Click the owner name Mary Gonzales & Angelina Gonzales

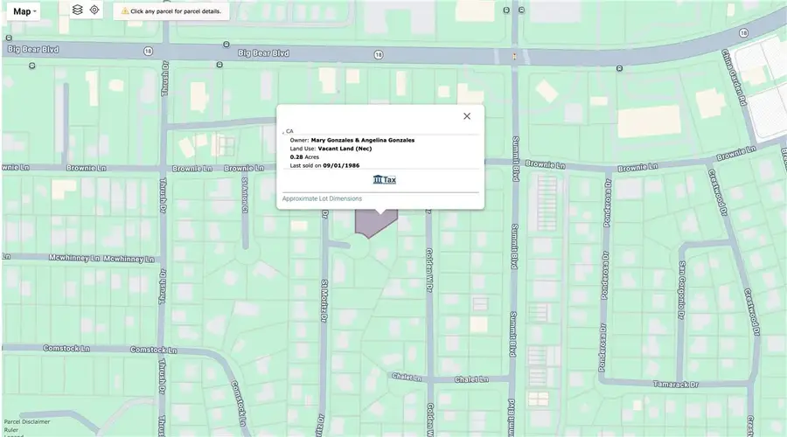(362, 141)
